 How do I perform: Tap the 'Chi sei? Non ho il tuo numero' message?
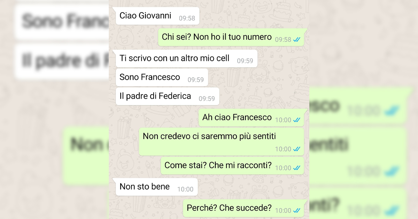[231, 37]
